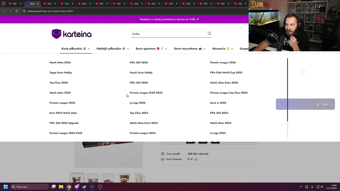Viewport: 340px width, 191px height.
Task: Open Top Class 2024
Action: [x=139, y=113]
